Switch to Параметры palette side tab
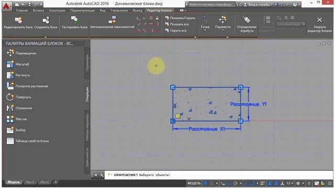Screen dimensions: 335x188 (87, 63)
